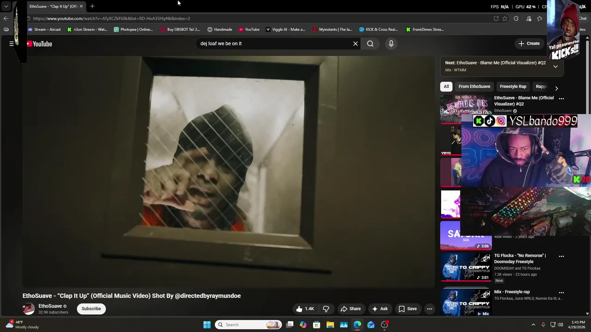This screenshot has height=332, width=591.
Task: Open the Windows Start menu
Action: tap(207, 325)
